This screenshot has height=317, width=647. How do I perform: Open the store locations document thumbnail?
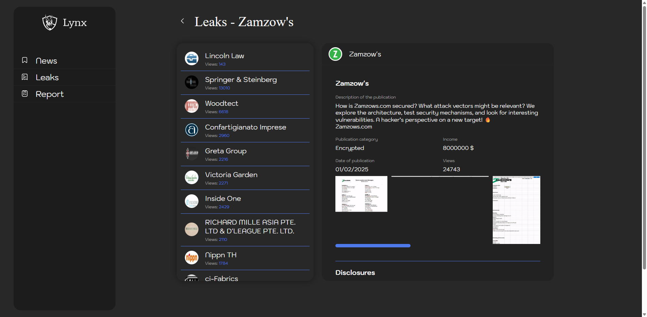[361, 194]
